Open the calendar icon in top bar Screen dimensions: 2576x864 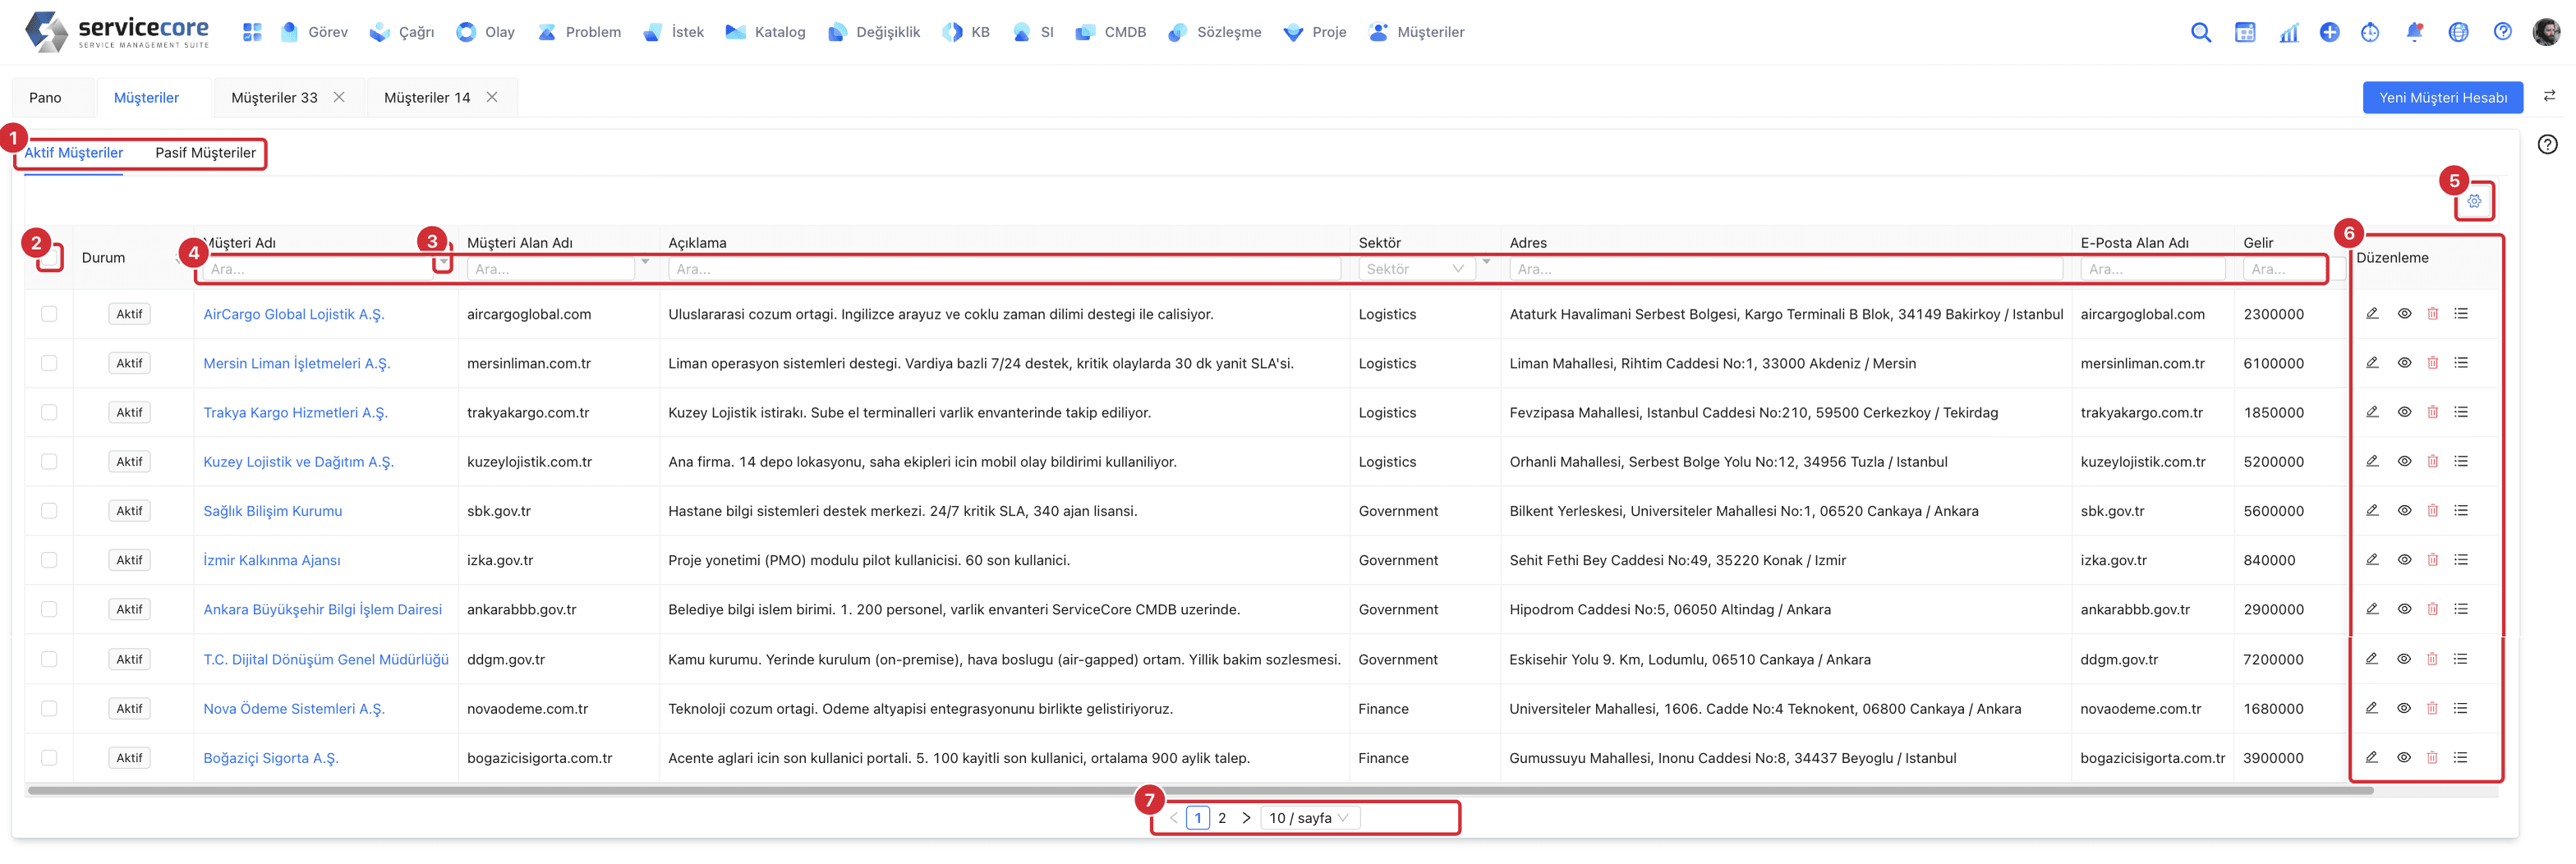(2244, 32)
